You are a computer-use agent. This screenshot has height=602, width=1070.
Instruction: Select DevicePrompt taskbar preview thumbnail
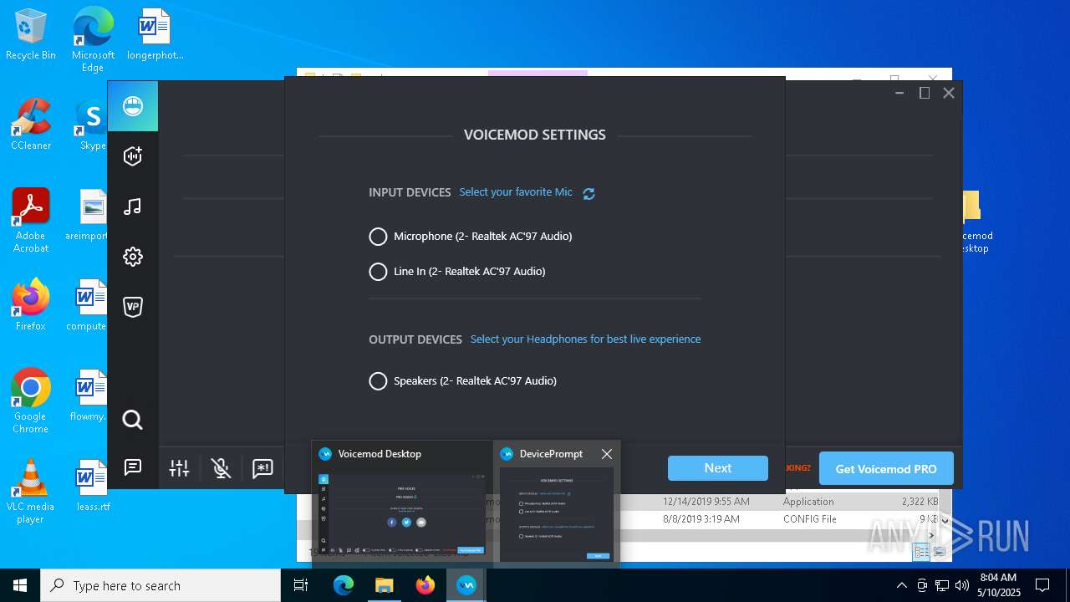pos(557,503)
